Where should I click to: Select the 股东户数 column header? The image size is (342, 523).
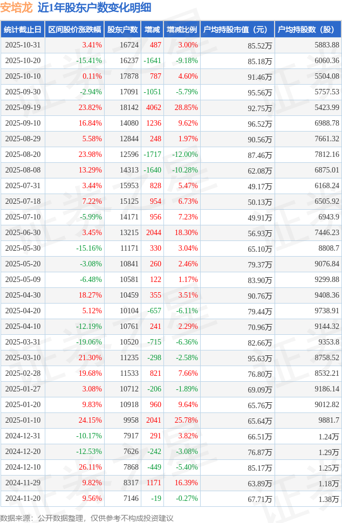(122, 30)
